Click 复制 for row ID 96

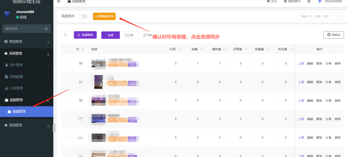click(x=319, y=101)
